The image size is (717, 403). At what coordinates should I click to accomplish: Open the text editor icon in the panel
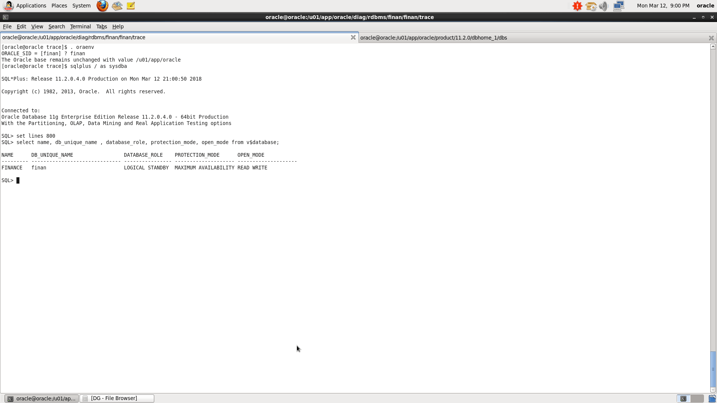(130, 6)
